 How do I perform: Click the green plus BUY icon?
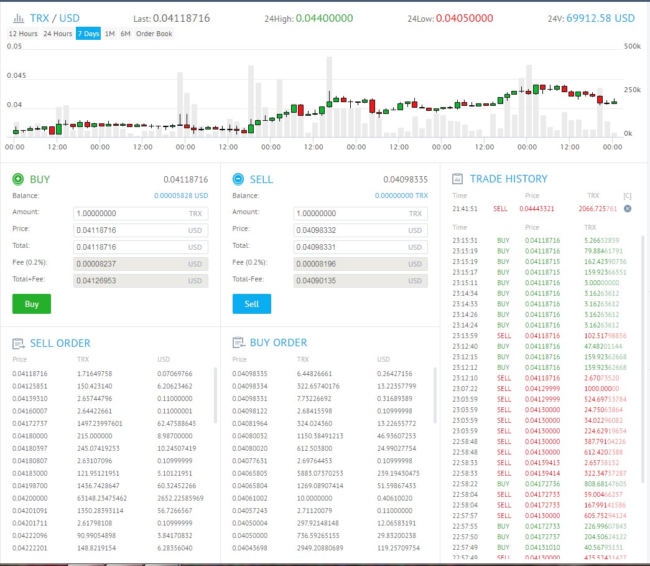18,179
